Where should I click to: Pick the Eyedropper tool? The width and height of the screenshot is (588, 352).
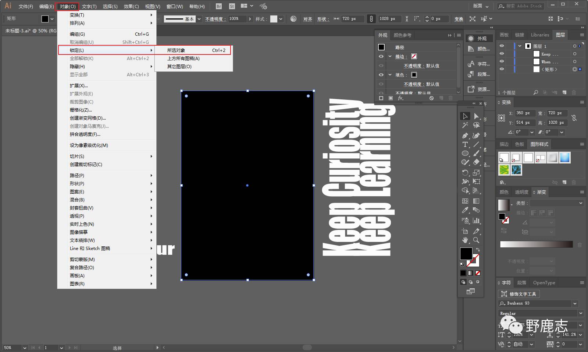click(465, 210)
